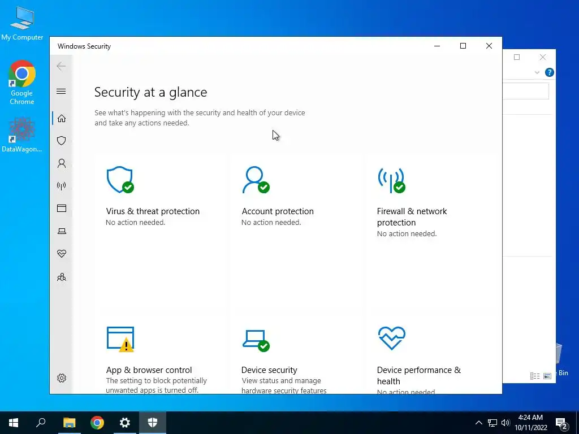
Task: Open Account protection heading
Action: click(x=278, y=211)
